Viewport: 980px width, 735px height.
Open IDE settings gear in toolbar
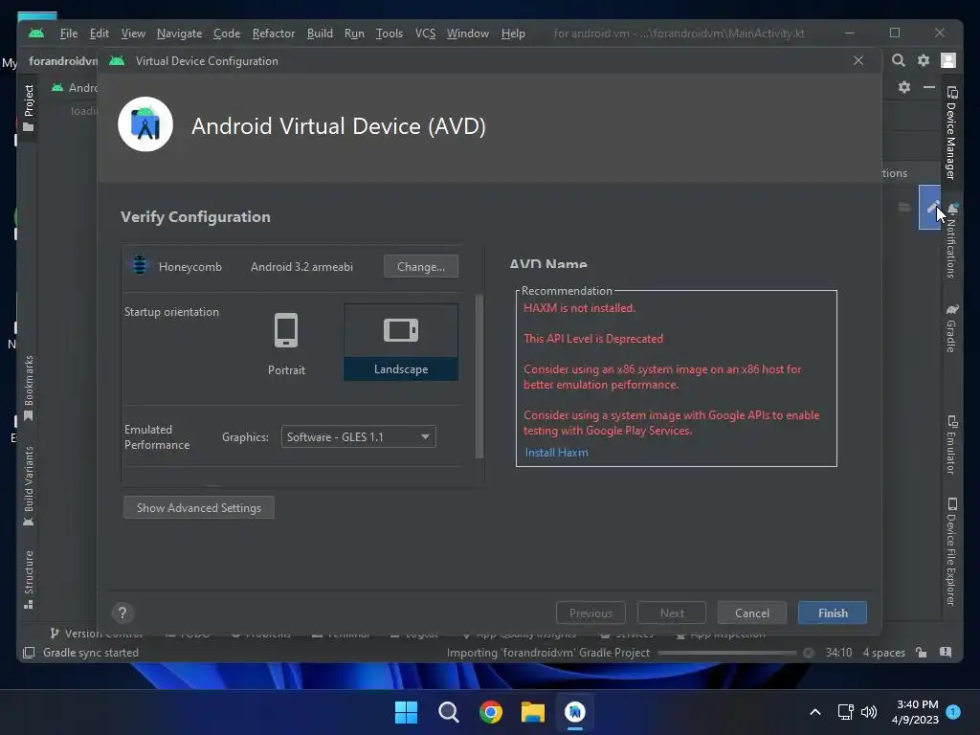924,60
